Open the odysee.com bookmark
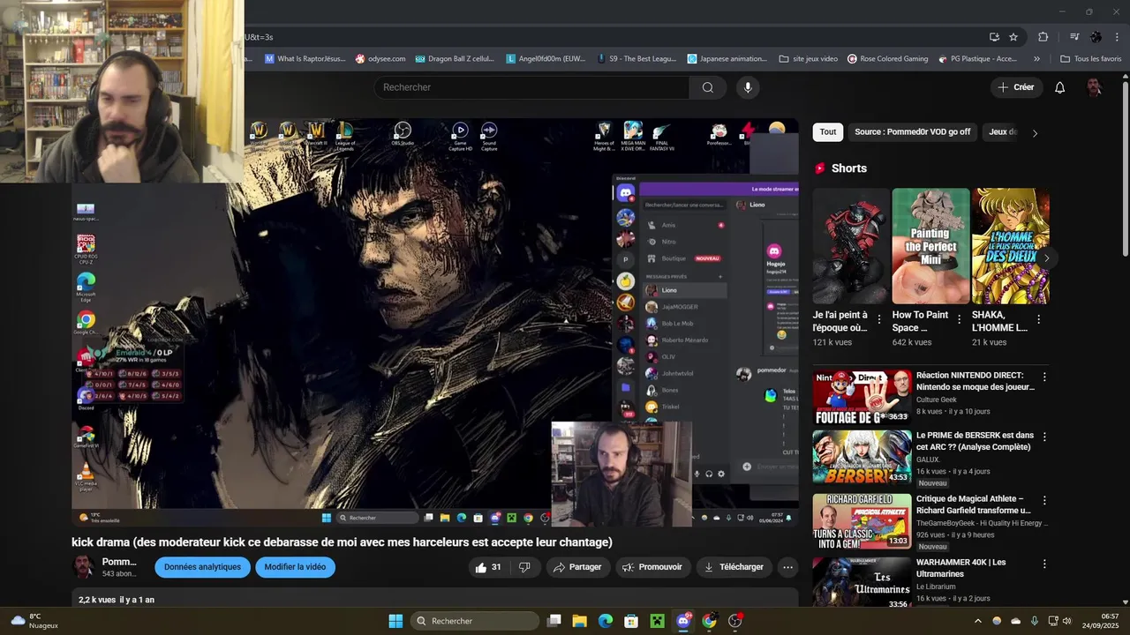 tap(380, 59)
